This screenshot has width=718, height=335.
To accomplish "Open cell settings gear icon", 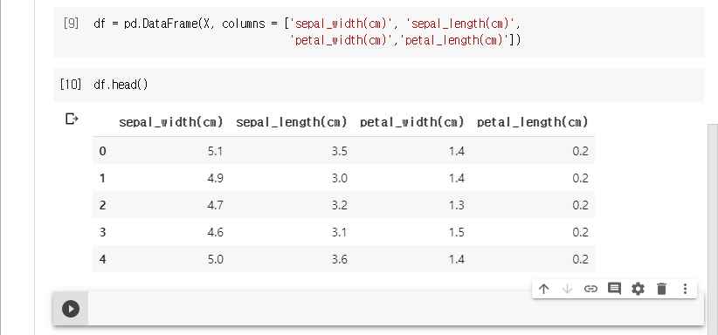I will (x=638, y=289).
